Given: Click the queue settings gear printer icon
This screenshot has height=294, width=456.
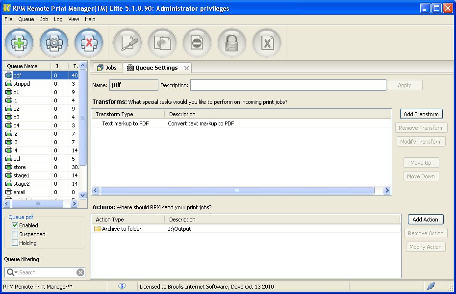Looking at the screenshot, I should 54,43.
